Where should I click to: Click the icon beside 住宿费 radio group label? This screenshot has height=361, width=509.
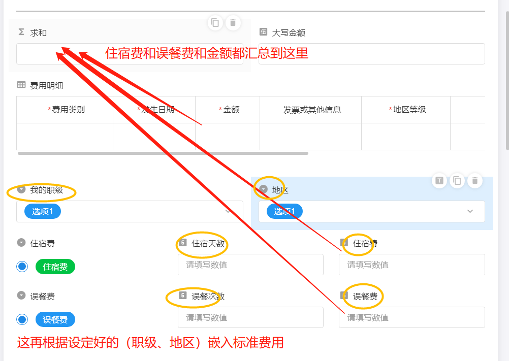(21, 243)
